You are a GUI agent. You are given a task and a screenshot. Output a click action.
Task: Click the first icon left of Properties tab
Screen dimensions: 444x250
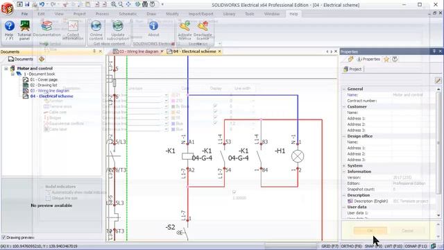coord(351,59)
